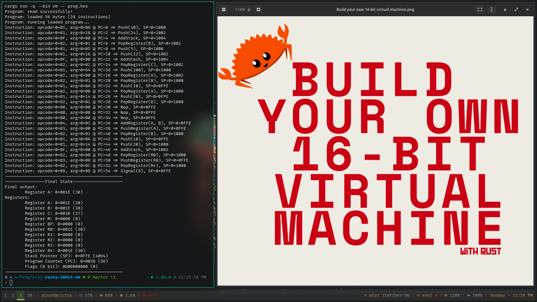Click 'Program: loaded 56 bytes (28 instructions)' line
Image resolution: width=537 pixels, height=302 pixels.
58,17
